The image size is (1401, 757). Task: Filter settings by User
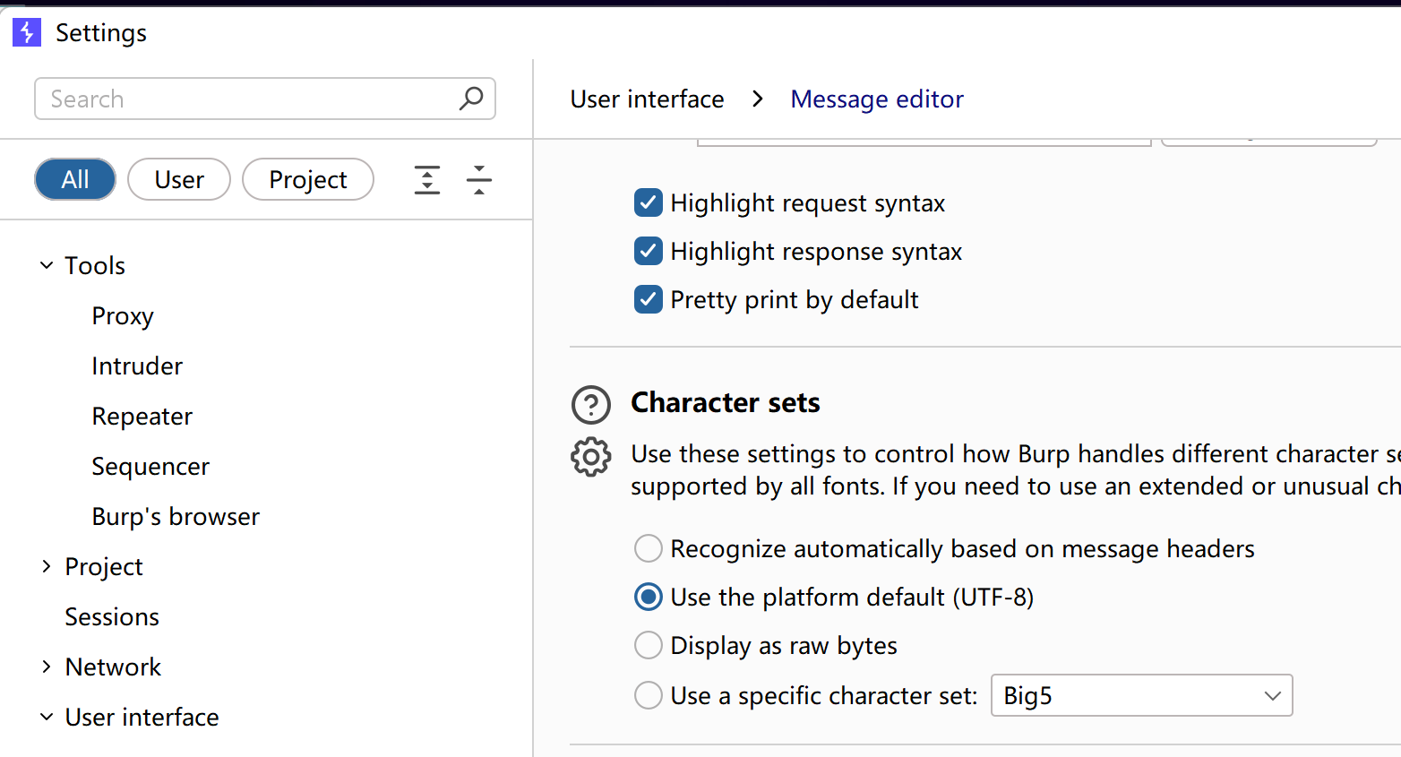pos(179,180)
